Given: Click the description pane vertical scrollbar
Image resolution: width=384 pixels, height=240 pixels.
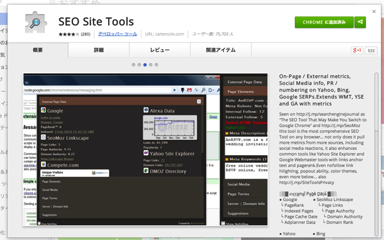Looking at the screenshot, I should pos(376,154).
